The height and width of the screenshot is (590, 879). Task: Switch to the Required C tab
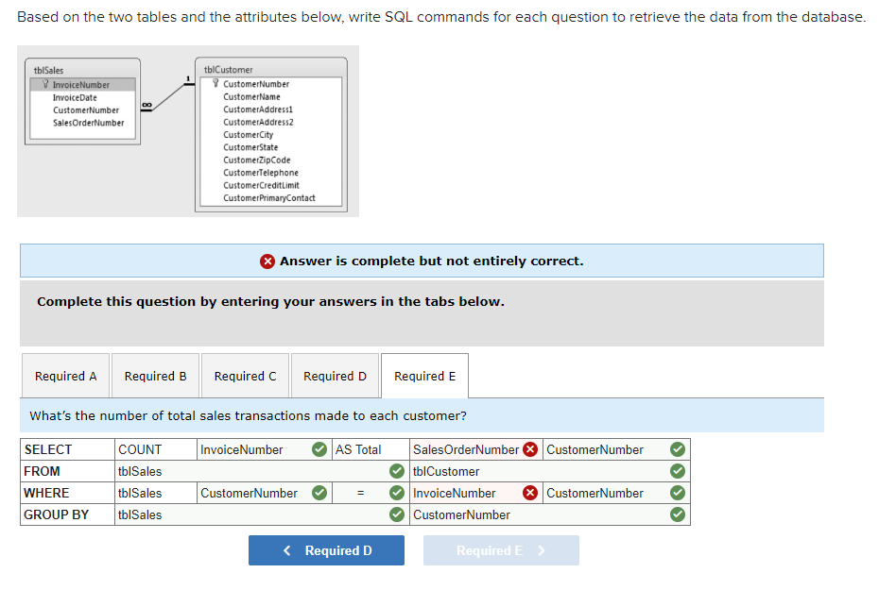245,376
